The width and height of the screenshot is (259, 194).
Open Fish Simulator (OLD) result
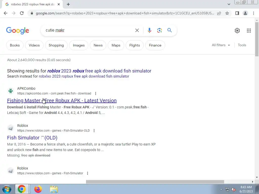click(x=32, y=138)
